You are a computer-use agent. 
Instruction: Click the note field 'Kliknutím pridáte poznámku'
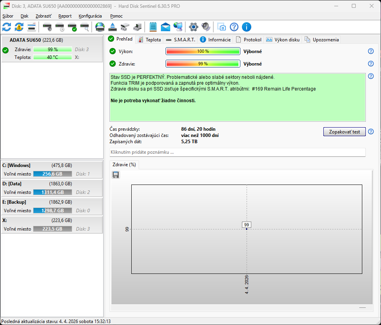237,152
